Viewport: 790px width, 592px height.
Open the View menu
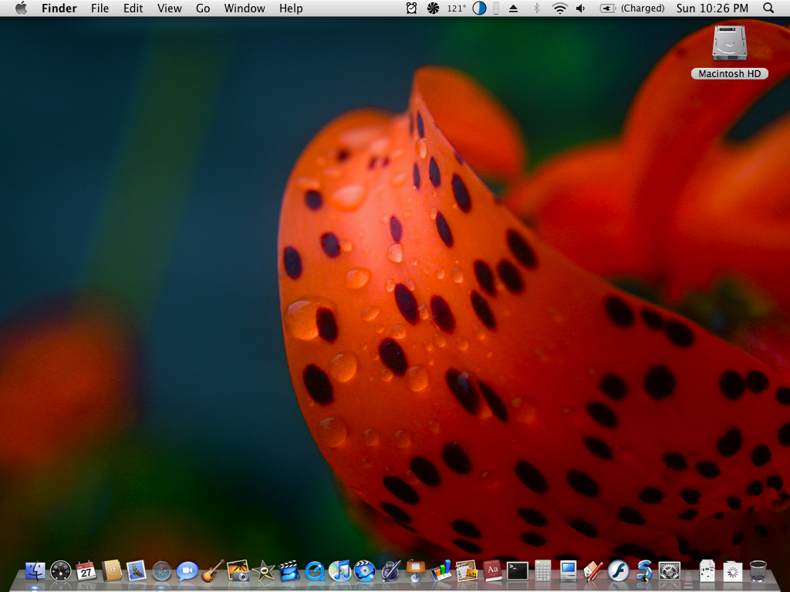pyautogui.click(x=169, y=8)
